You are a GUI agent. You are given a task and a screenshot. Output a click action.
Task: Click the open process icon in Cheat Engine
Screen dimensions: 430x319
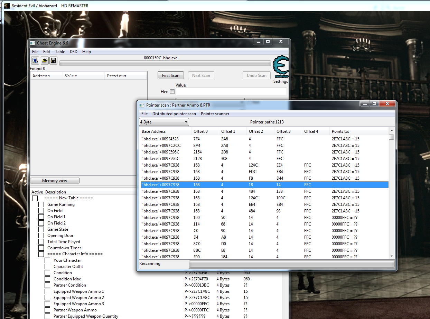(35, 61)
